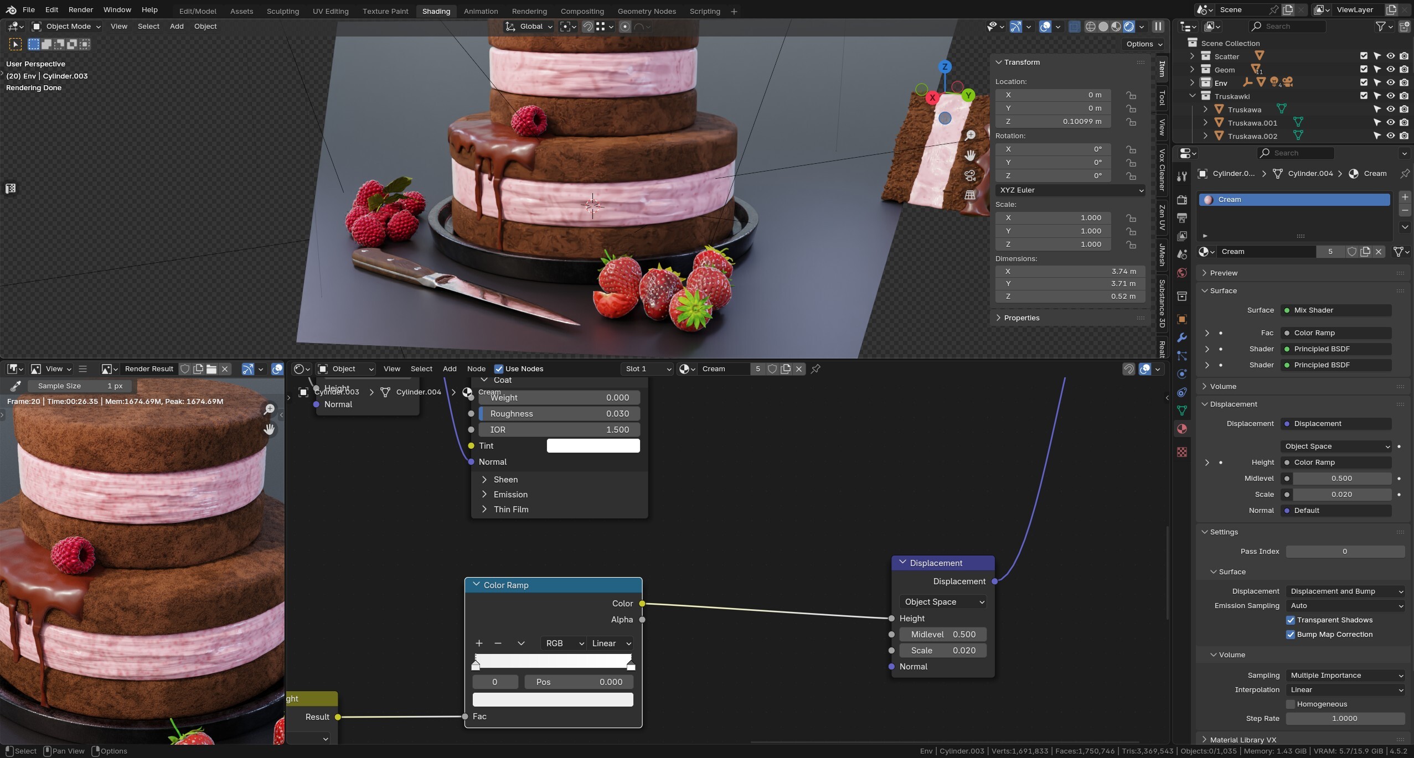Open the Material properties tab icon

pyautogui.click(x=1182, y=429)
